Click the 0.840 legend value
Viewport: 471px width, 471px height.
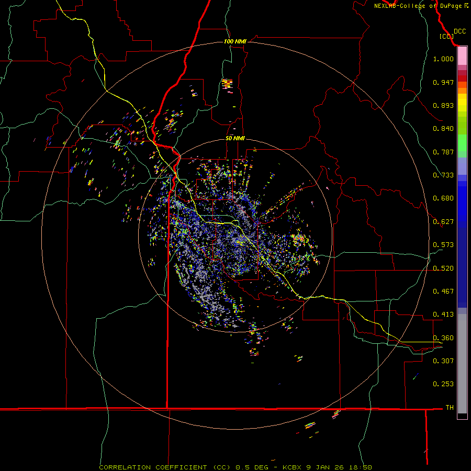pyautogui.click(x=443, y=129)
